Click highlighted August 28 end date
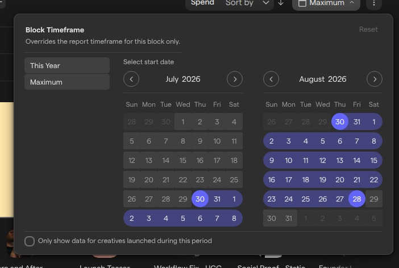 pyautogui.click(x=357, y=199)
